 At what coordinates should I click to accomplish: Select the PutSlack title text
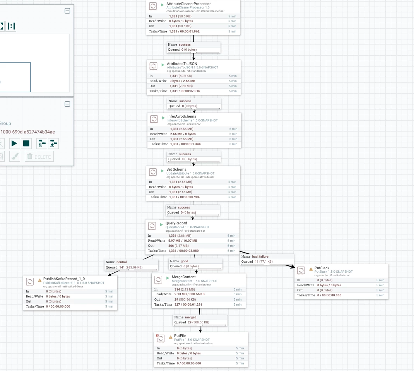pos(322,268)
